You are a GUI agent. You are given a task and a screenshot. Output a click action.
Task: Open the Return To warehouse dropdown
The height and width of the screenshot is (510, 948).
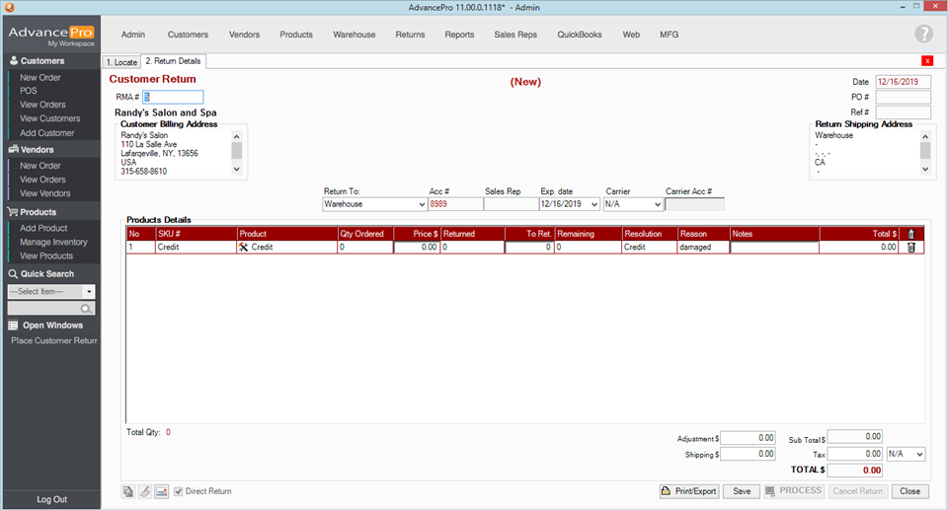tap(420, 204)
